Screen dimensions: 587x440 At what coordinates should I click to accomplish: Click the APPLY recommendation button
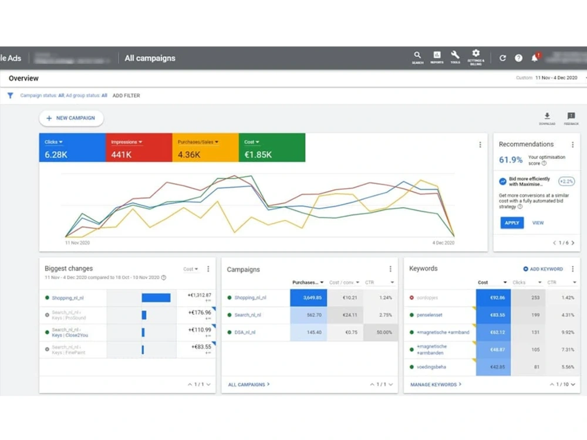(x=512, y=222)
